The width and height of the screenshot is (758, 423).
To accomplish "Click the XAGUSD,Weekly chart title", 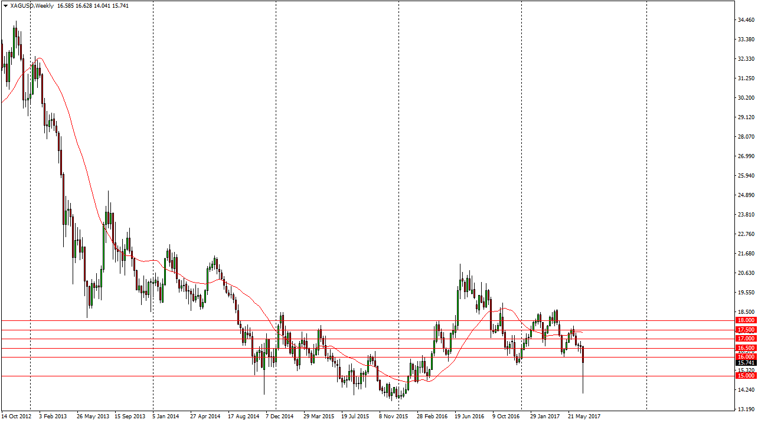I will (x=32, y=6).
